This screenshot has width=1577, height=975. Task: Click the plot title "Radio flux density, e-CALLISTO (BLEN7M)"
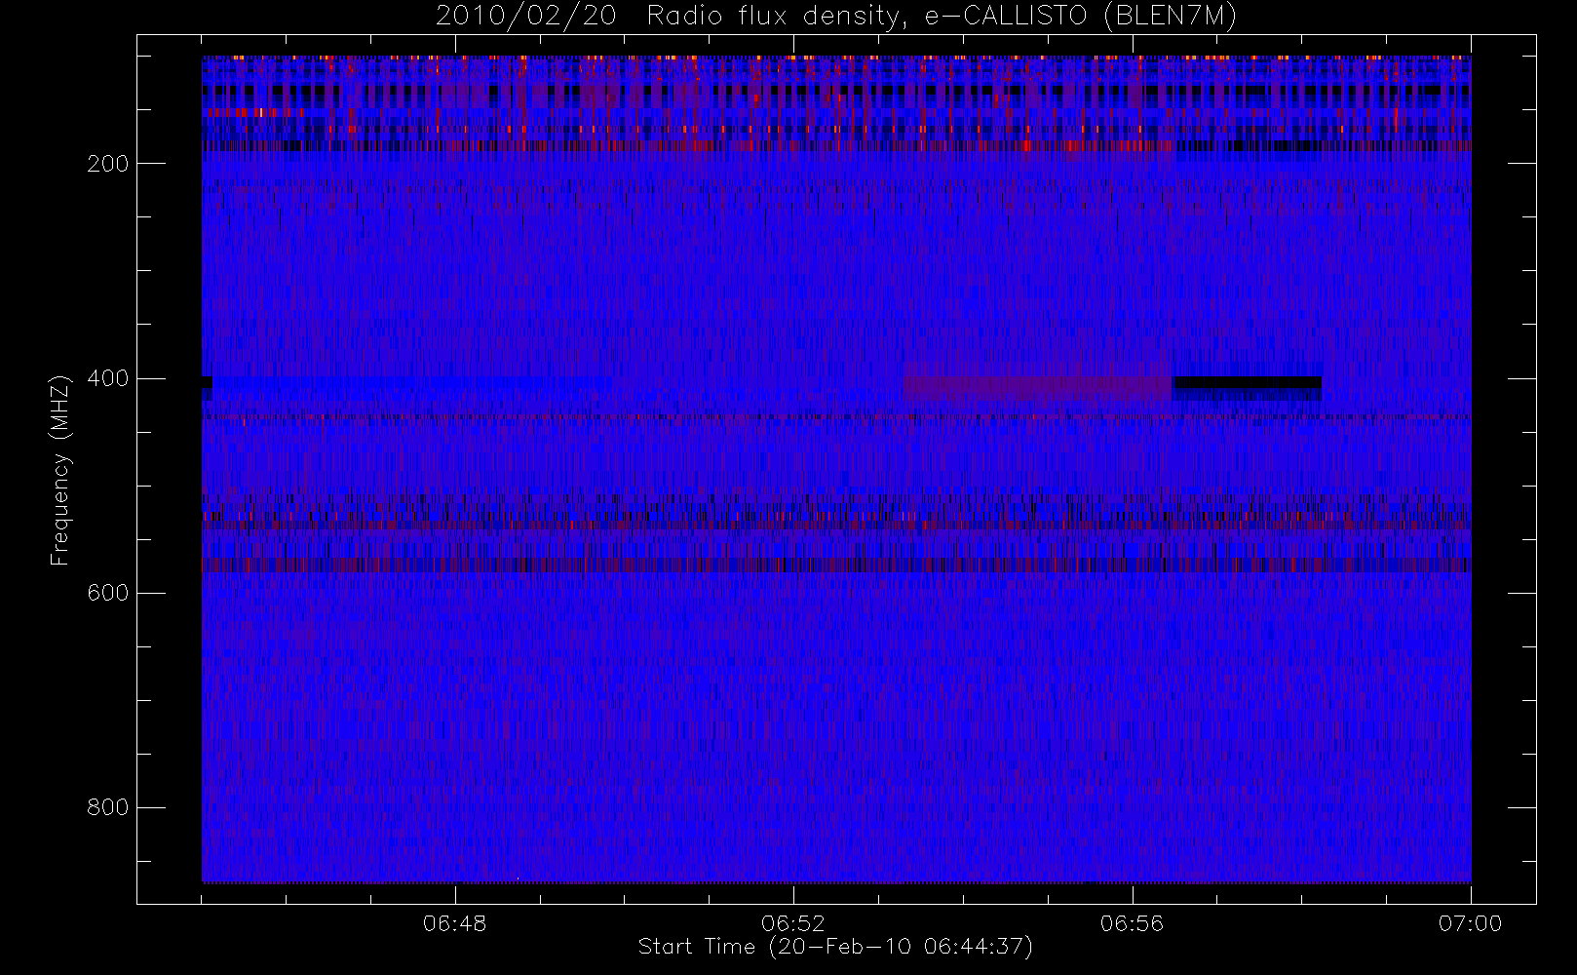pyautogui.click(x=942, y=17)
